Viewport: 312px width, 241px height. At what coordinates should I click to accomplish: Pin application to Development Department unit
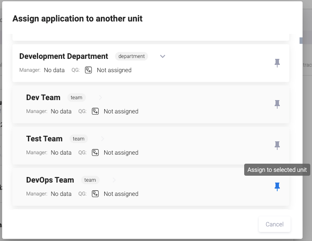[277, 63]
